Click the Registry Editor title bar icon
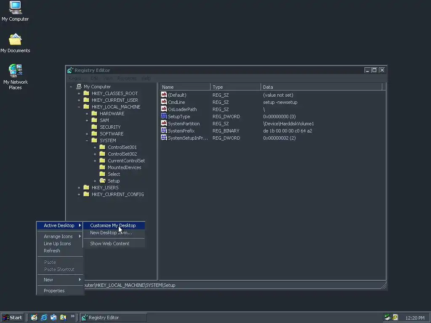Screen dimensions: 431x323 (x=70, y=70)
